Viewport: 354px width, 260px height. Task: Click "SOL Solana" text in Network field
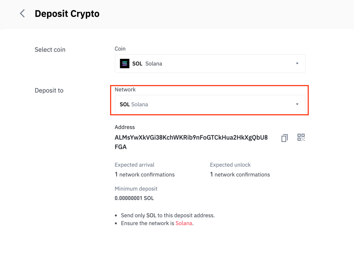tap(134, 104)
